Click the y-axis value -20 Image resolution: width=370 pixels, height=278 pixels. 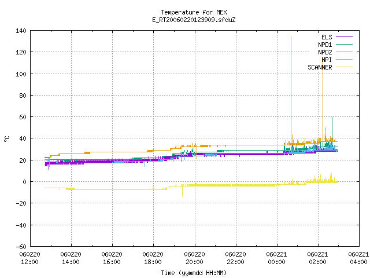(21, 203)
